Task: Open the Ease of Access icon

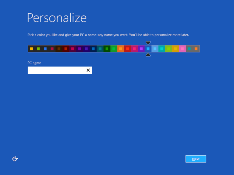Action: (x=15, y=159)
